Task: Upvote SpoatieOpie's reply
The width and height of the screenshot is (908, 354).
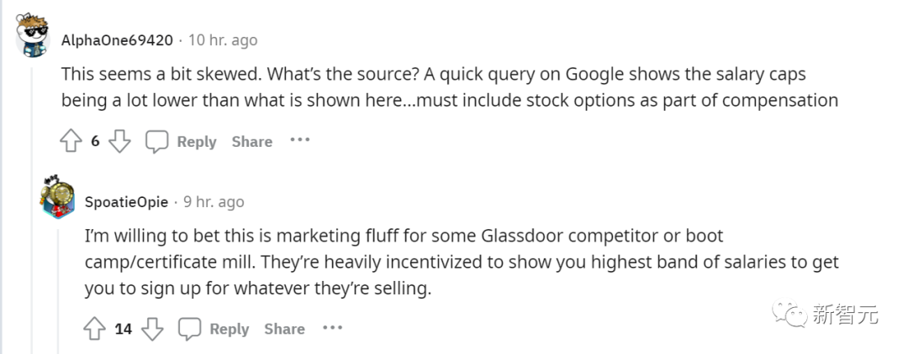Action: tap(94, 329)
